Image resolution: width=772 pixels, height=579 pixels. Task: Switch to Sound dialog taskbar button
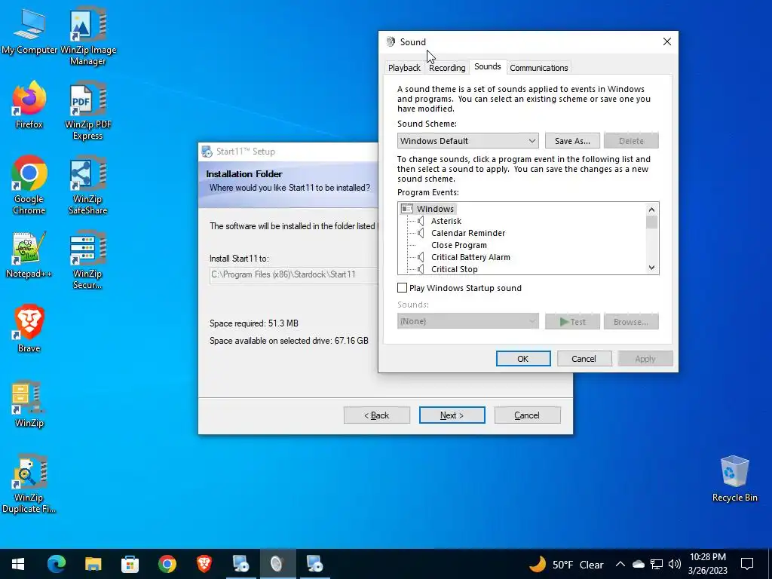point(277,564)
